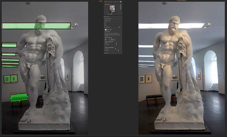Select the green patch over the framed pictures
Viewport: 227px width, 137px height.
tap(11, 79)
